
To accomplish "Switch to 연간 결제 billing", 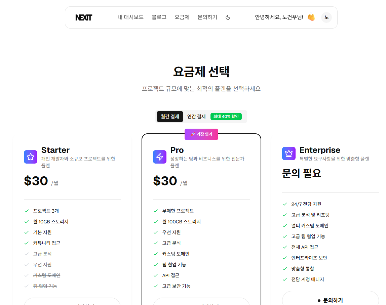I will (x=196, y=117).
